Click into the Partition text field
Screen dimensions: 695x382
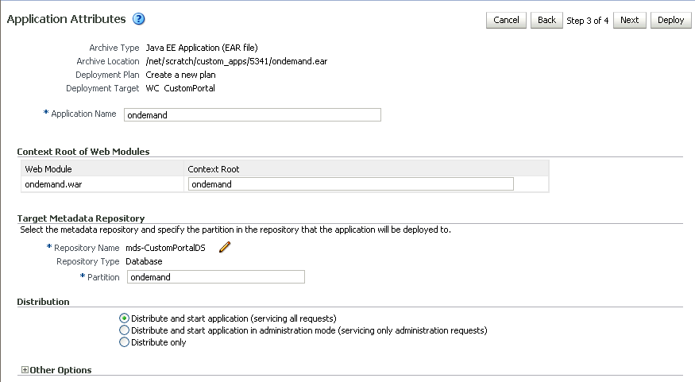(x=215, y=277)
